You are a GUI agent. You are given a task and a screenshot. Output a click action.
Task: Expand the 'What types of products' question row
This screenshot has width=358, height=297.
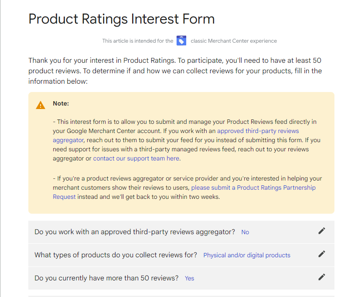[181, 255]
